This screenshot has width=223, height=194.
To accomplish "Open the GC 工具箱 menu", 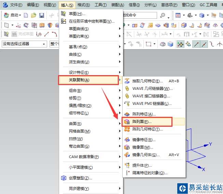I will pyautogui.click(x=208, y=5).
